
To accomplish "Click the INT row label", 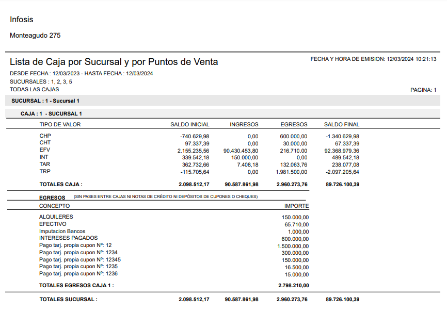I will 44,157.
